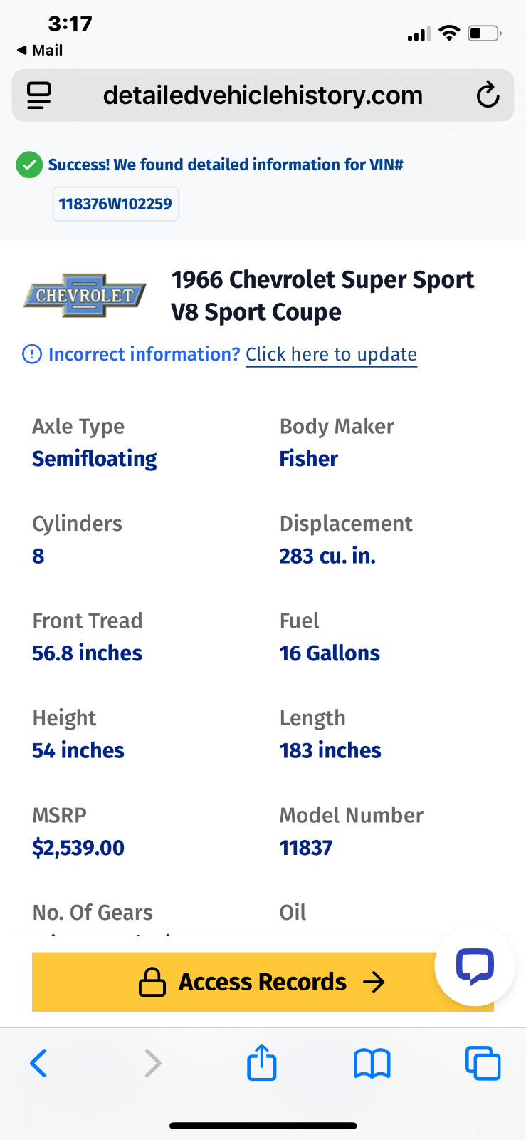Return to Mail app via back label
Screen dimensions: 526x1140
[40, 50]
